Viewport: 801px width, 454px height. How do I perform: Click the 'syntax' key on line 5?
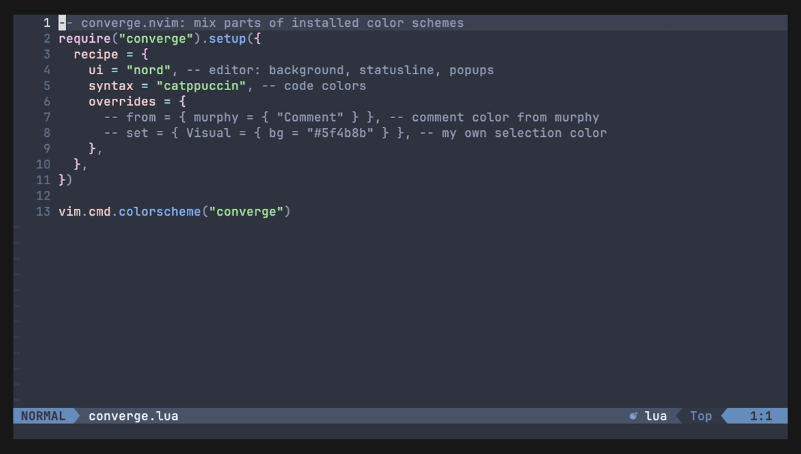point(111,85)
